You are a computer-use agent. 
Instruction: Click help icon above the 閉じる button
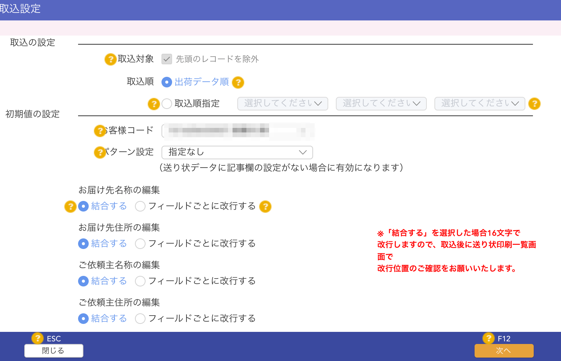(x=37, y=338)
